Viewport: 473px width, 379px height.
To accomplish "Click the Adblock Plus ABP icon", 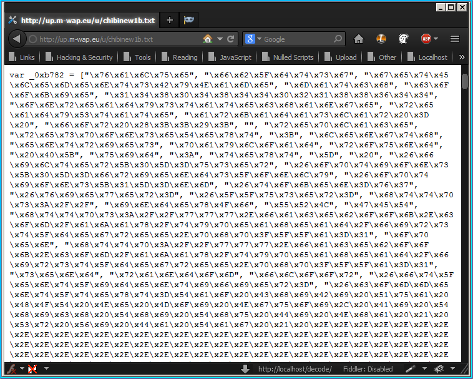I will point(426,39).
